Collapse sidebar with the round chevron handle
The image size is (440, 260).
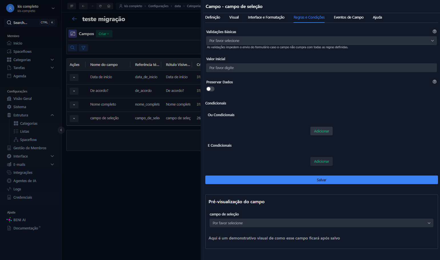tap(61, 130)
